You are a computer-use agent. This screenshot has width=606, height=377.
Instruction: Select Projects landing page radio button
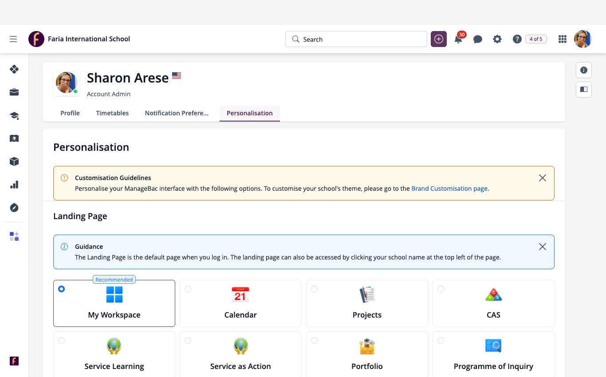click(x=314, y=289)
